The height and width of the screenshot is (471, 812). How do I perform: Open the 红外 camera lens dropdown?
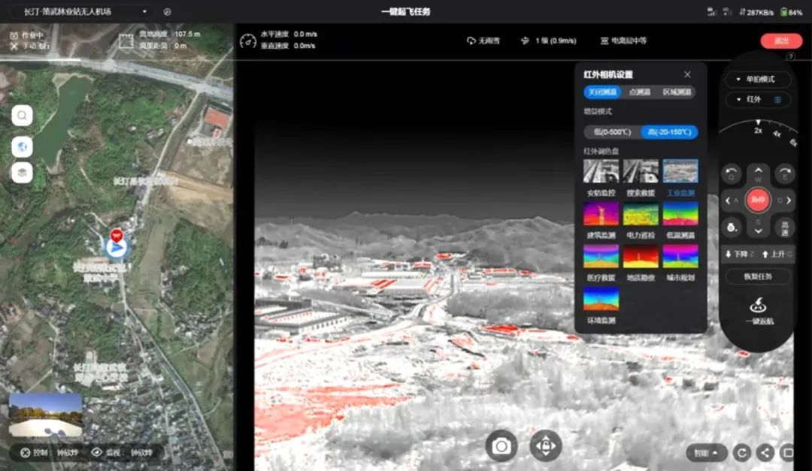coord(750,99)
